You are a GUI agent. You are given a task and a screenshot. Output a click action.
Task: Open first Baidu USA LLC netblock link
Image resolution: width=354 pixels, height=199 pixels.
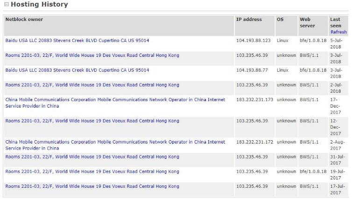77,41
